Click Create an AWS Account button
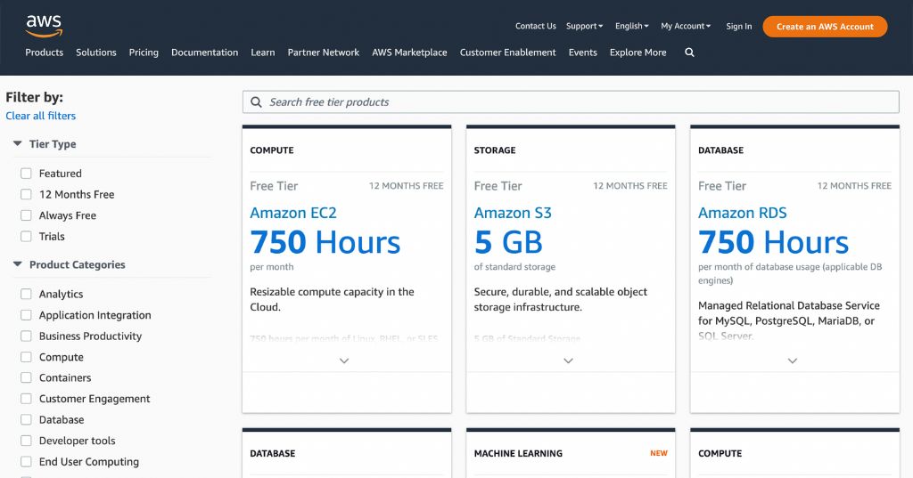 [x=825, y=27]
